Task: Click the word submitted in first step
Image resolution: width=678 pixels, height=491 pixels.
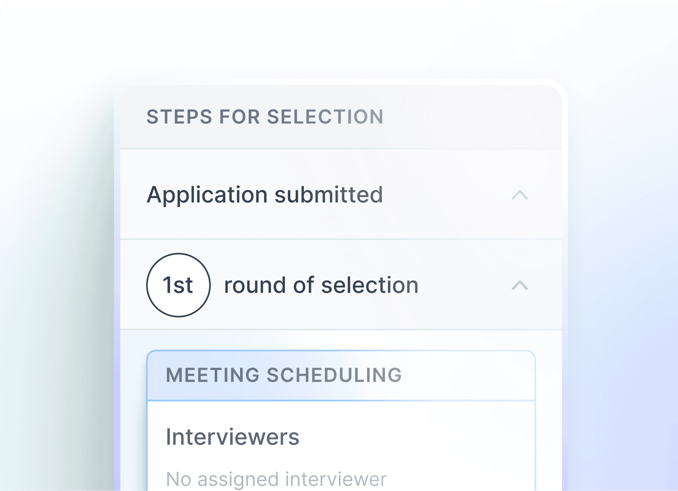Action: pos(329,195)
